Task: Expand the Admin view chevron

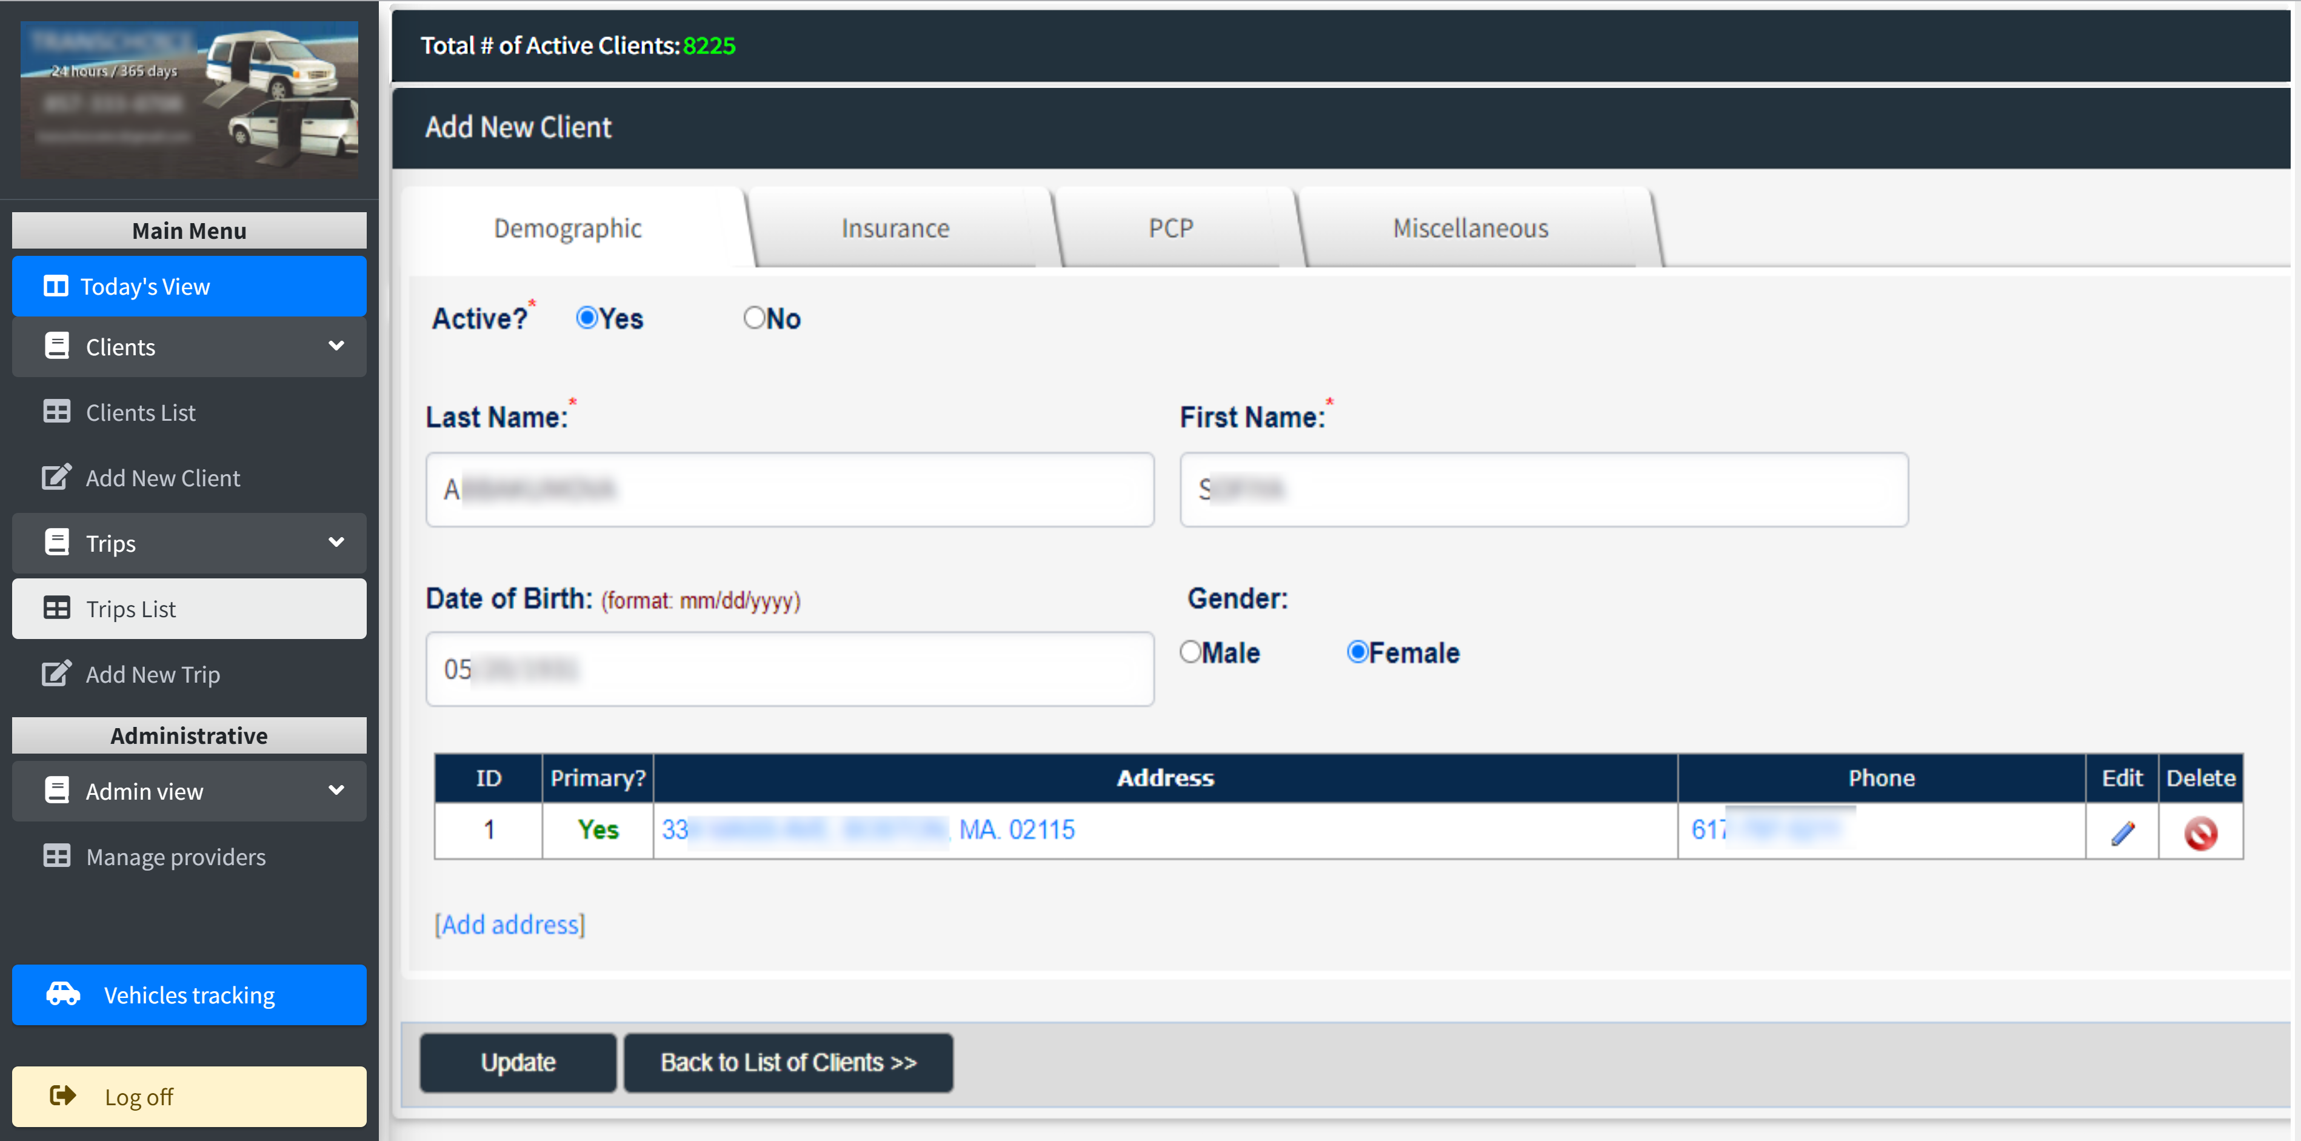Action: 336,791
